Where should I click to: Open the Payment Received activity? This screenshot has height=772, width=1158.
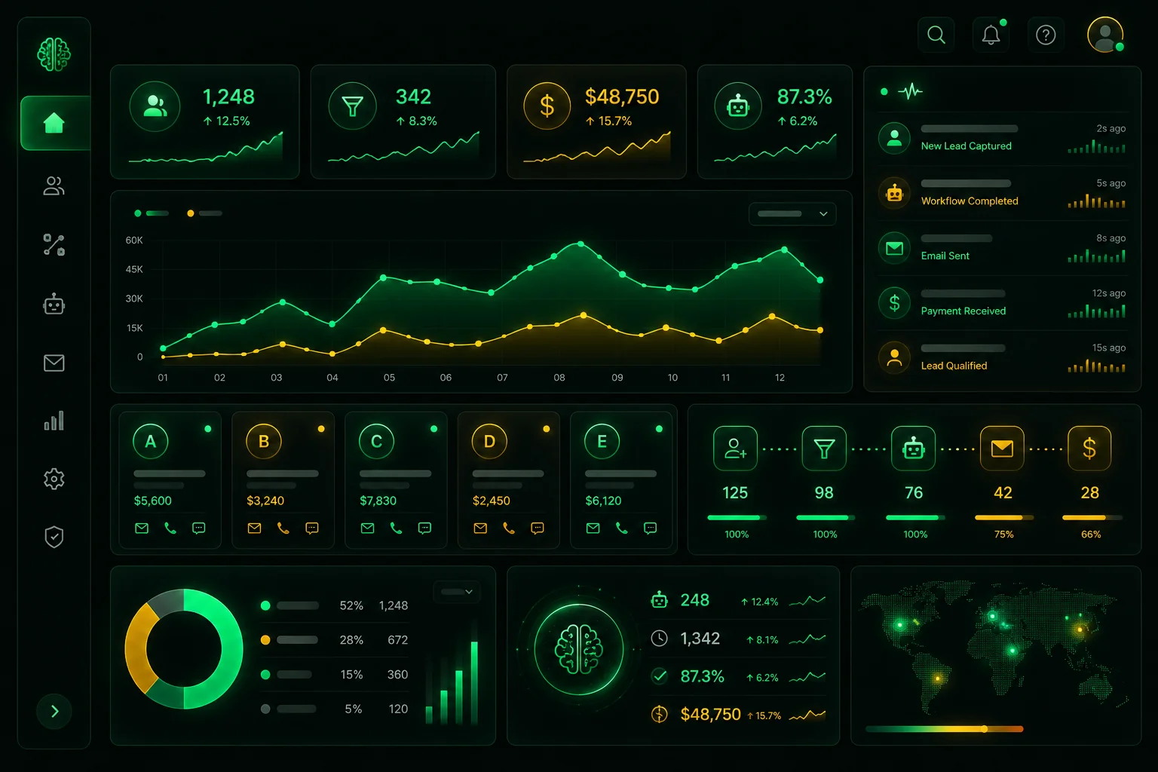pos(1002,303)
